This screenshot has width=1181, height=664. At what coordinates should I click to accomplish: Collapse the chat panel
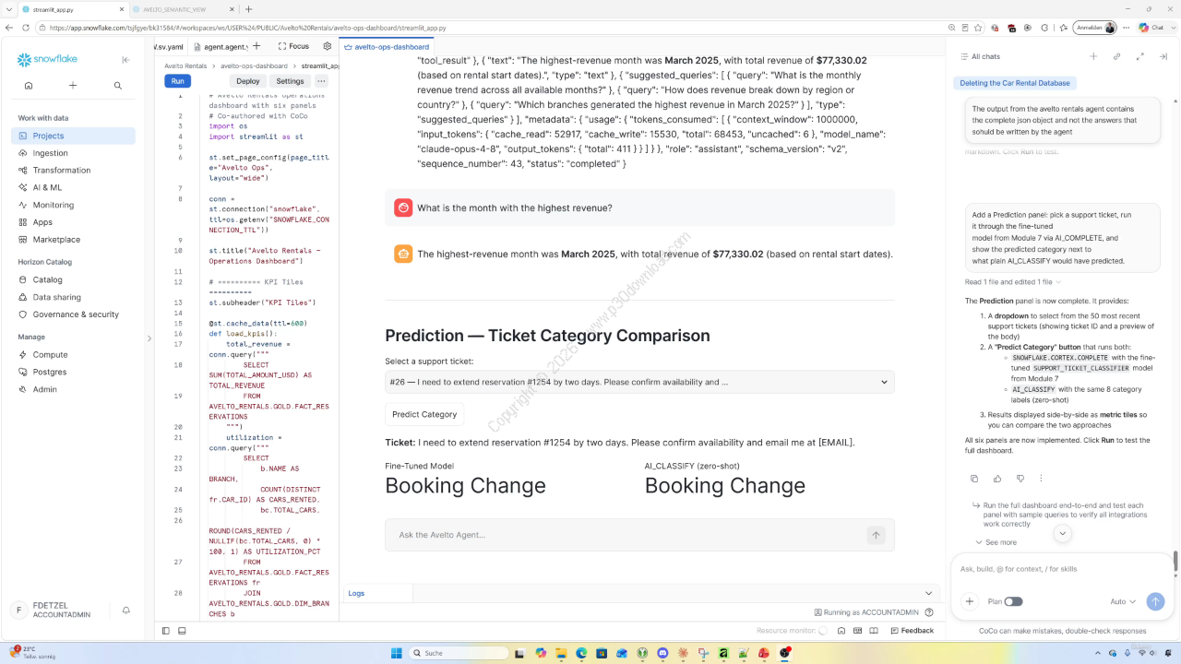click(1163, 56)
